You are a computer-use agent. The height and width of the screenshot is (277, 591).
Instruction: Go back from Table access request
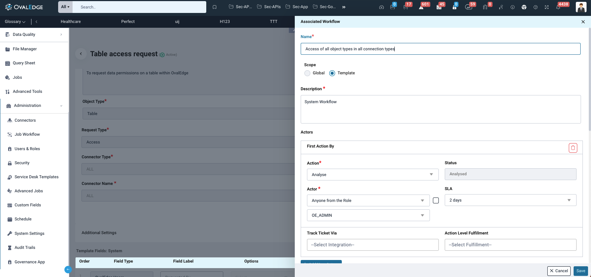[81, 54]
